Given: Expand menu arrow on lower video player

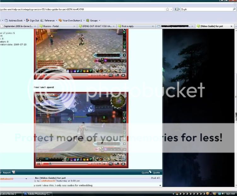Looking at the screenshot, I should pos(123,164).
